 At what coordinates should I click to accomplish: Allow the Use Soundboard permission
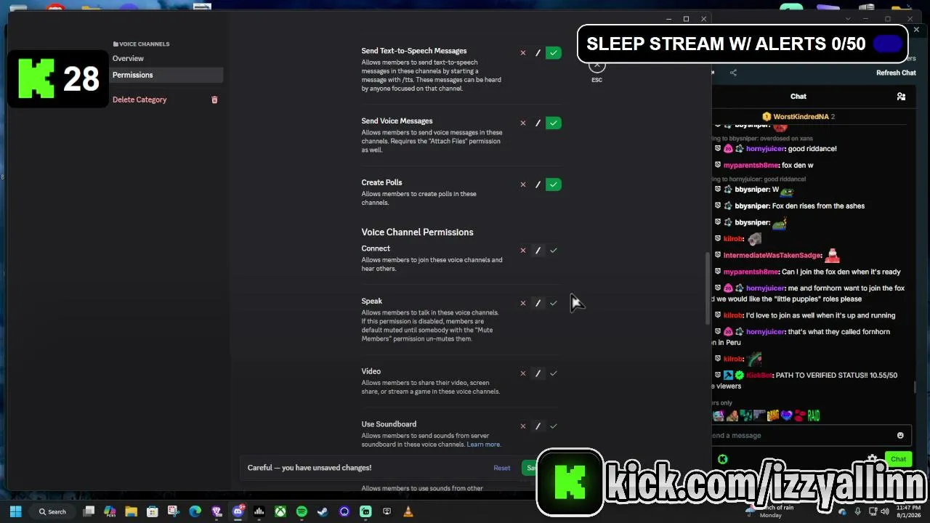[x=554, y=426]
